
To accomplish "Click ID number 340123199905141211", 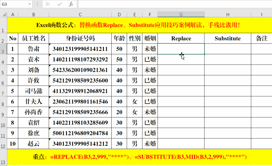I will tap(80, 49).
